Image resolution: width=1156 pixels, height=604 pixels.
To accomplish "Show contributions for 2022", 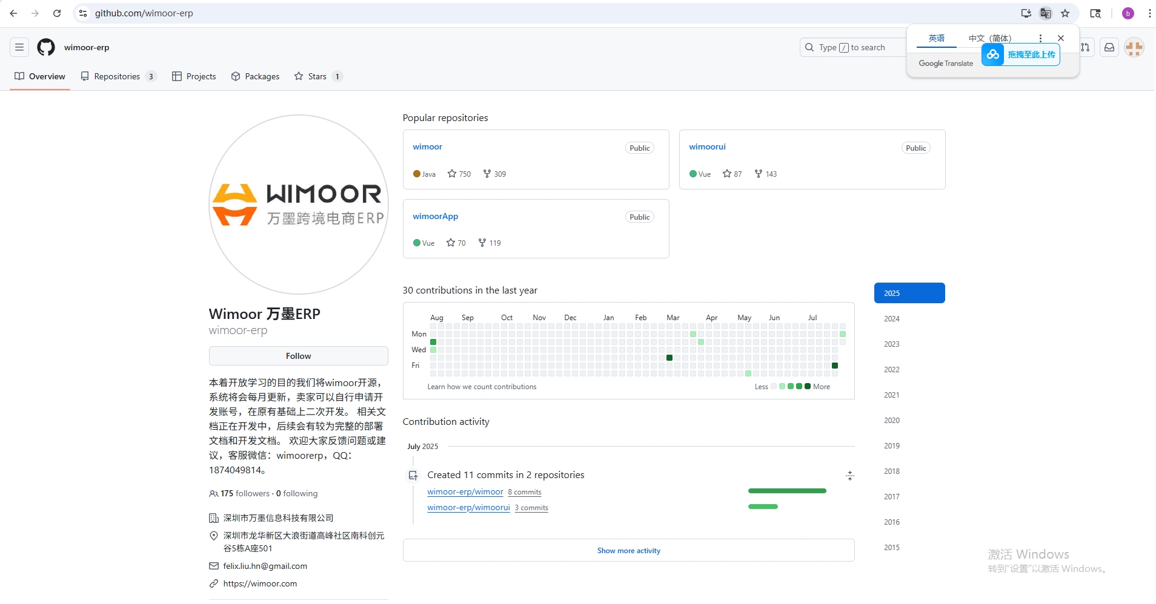I will [909, 369].
